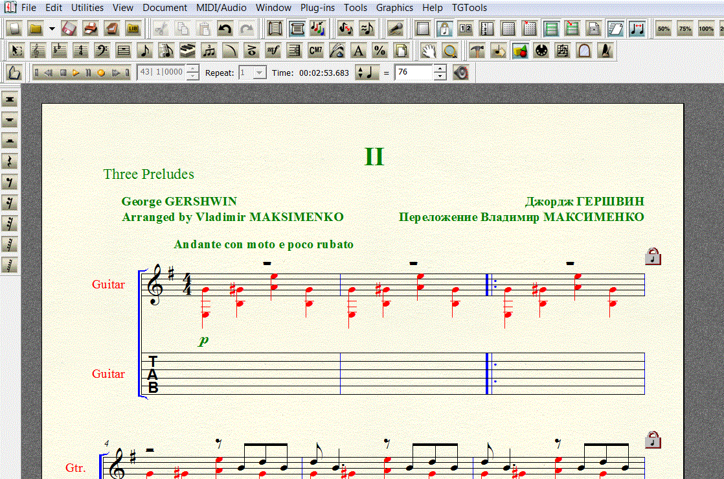Pick the HyperScribe keyboard tool
The height and width of the screenshot is (479, 724).
pyautogui.click(x=187, y=51)
